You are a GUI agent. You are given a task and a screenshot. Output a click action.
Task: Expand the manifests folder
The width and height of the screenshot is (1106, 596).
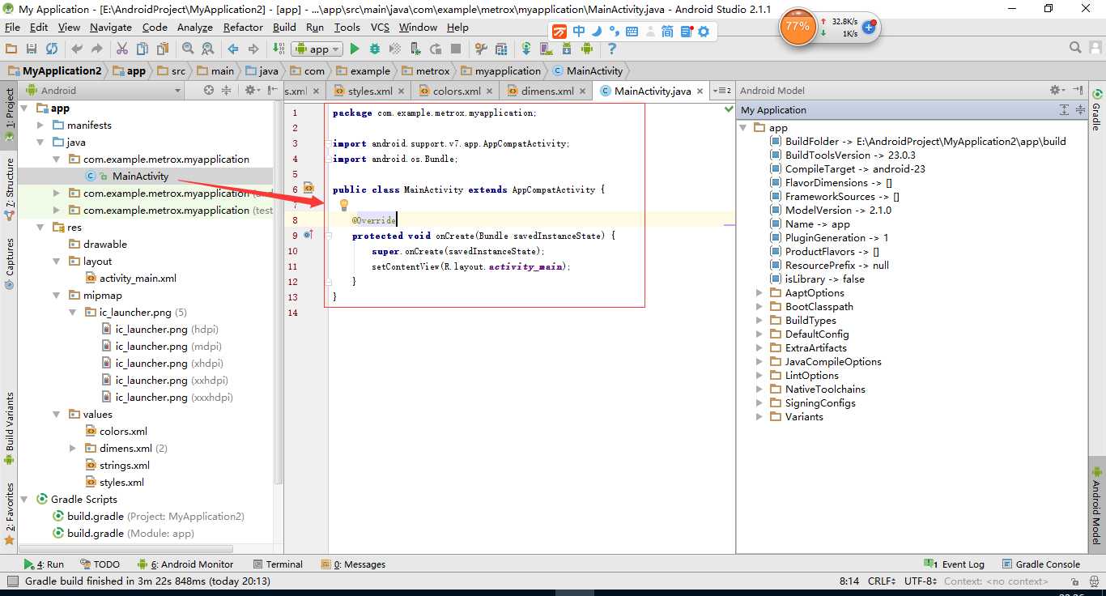pyautogui.click(x=40, y=126)
